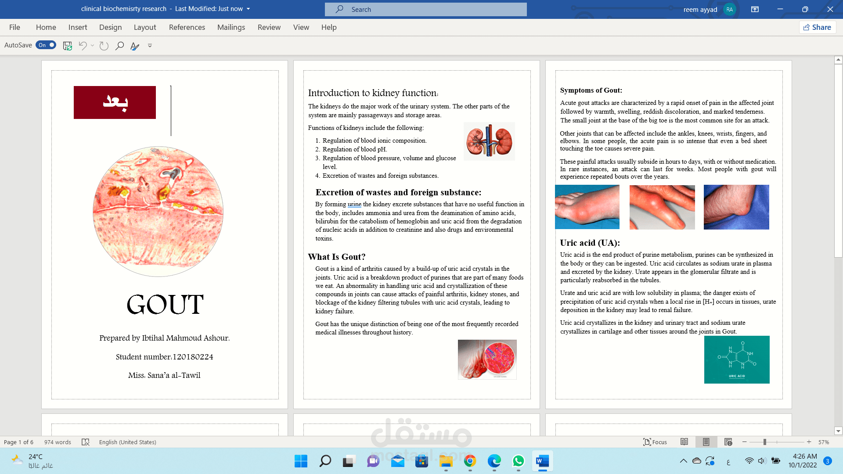
Task: Click the Redo (repeat) icon
Action: [x=104, y=46]
